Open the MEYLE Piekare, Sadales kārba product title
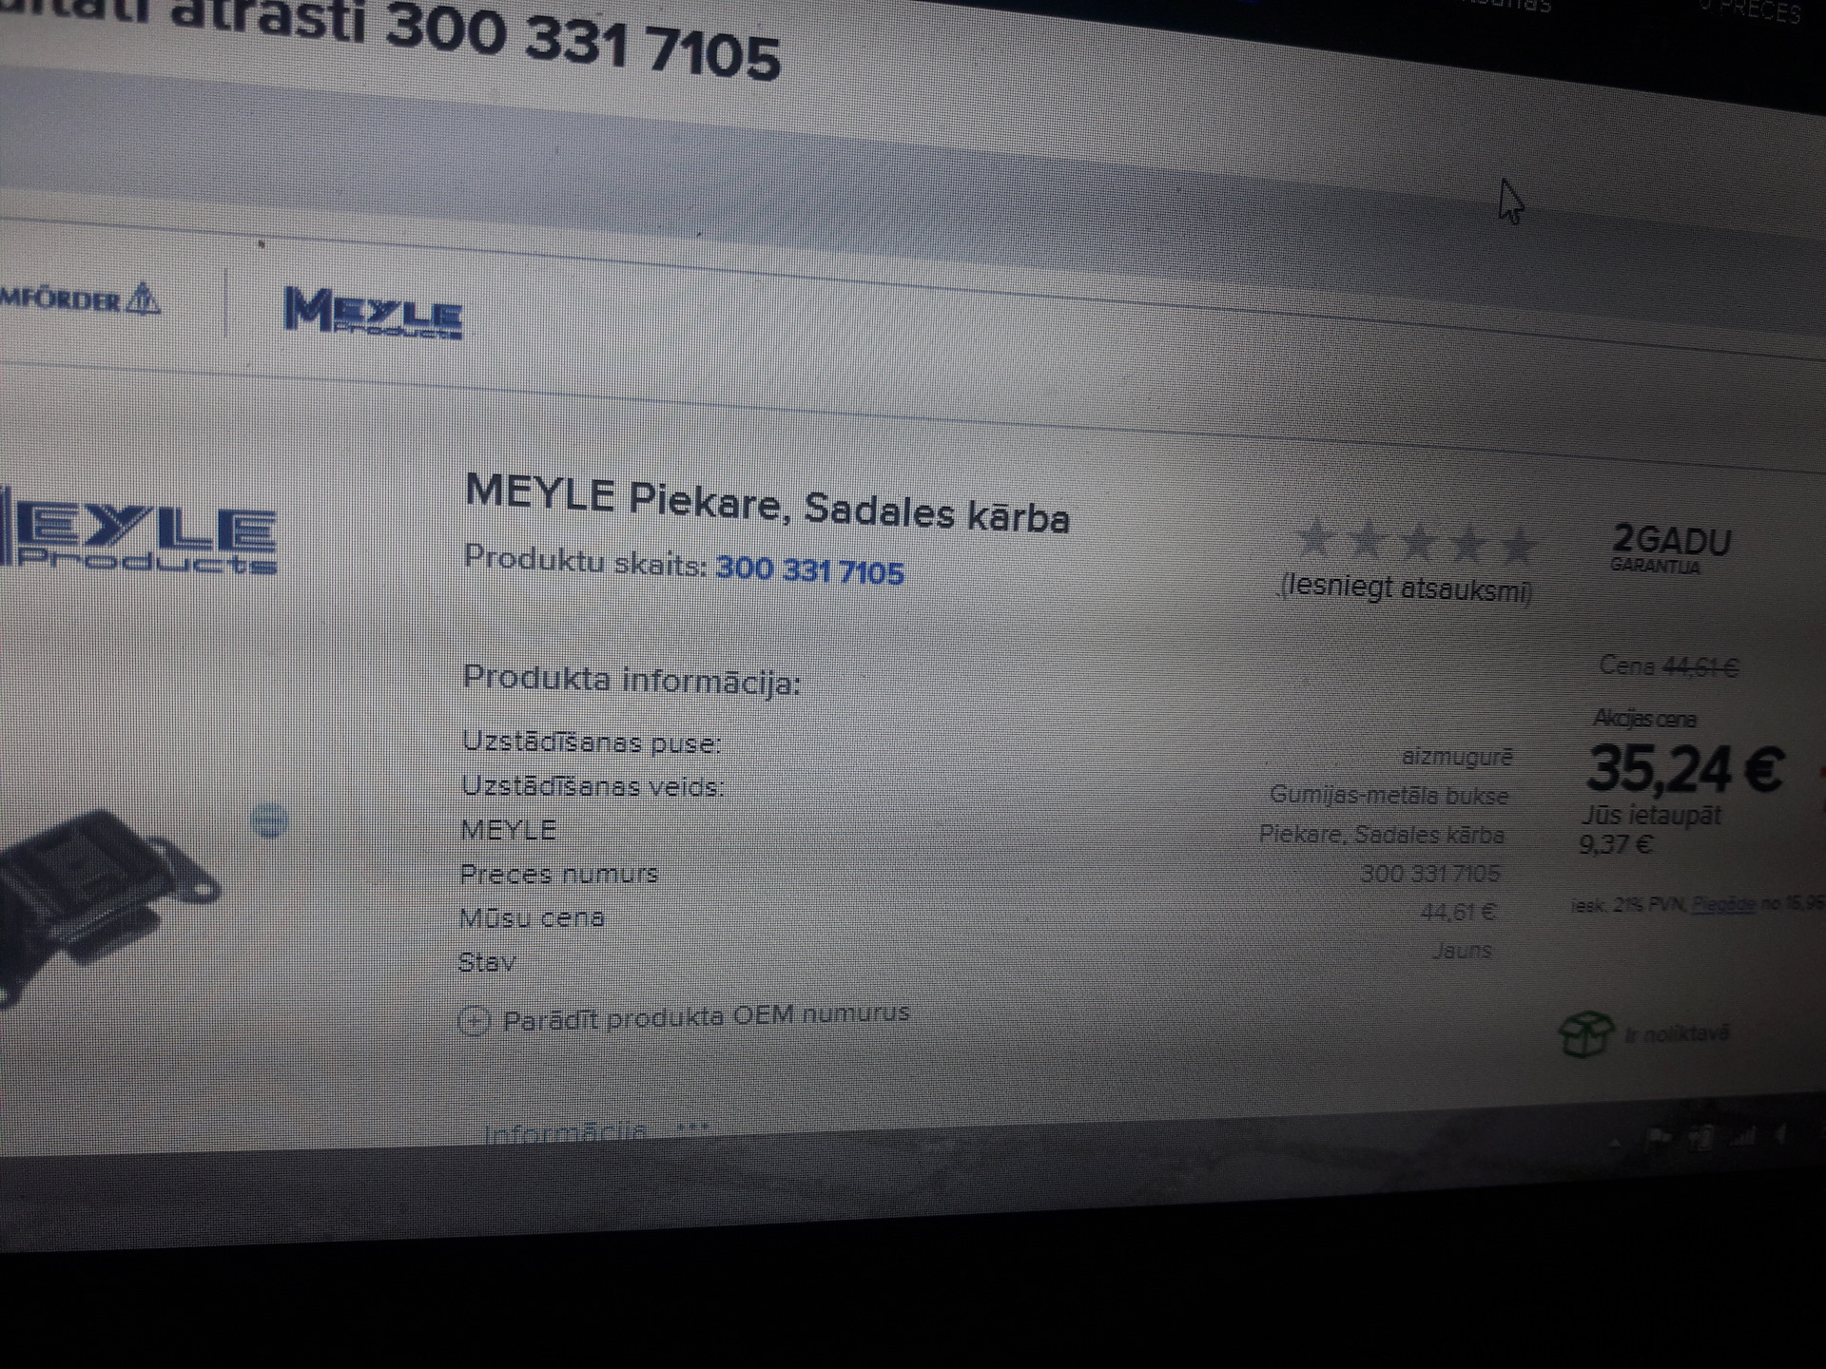Image resolution: width=1826 pixels, height=1369 pixels. tap(767, 505)
